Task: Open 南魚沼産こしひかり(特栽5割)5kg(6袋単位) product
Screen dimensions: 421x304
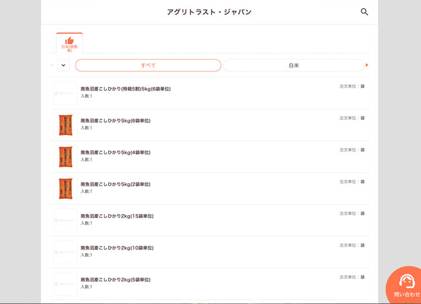Action: [126, 89]
